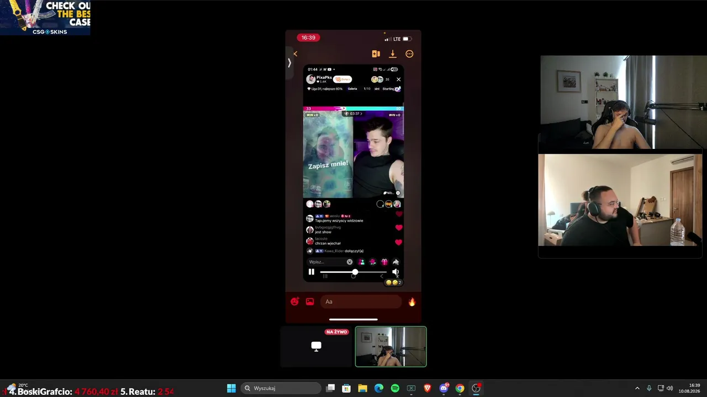Launch Microsoft Store from the taskbar
The height and width of the screenshot is (397, 707).
346,388
